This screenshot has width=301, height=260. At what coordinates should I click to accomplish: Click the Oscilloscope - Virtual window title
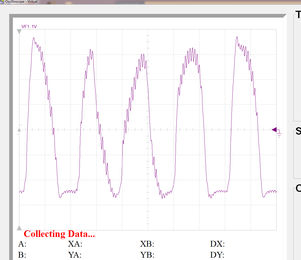(x=21, y=2)
